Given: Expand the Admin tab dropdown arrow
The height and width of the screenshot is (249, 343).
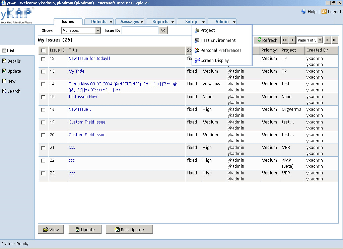Looking at the screenshot, I should coord(234,22).
